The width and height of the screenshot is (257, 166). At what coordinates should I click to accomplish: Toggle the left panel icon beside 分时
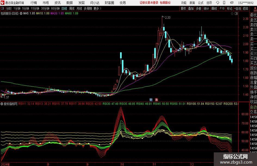click(x=2, y=8)
